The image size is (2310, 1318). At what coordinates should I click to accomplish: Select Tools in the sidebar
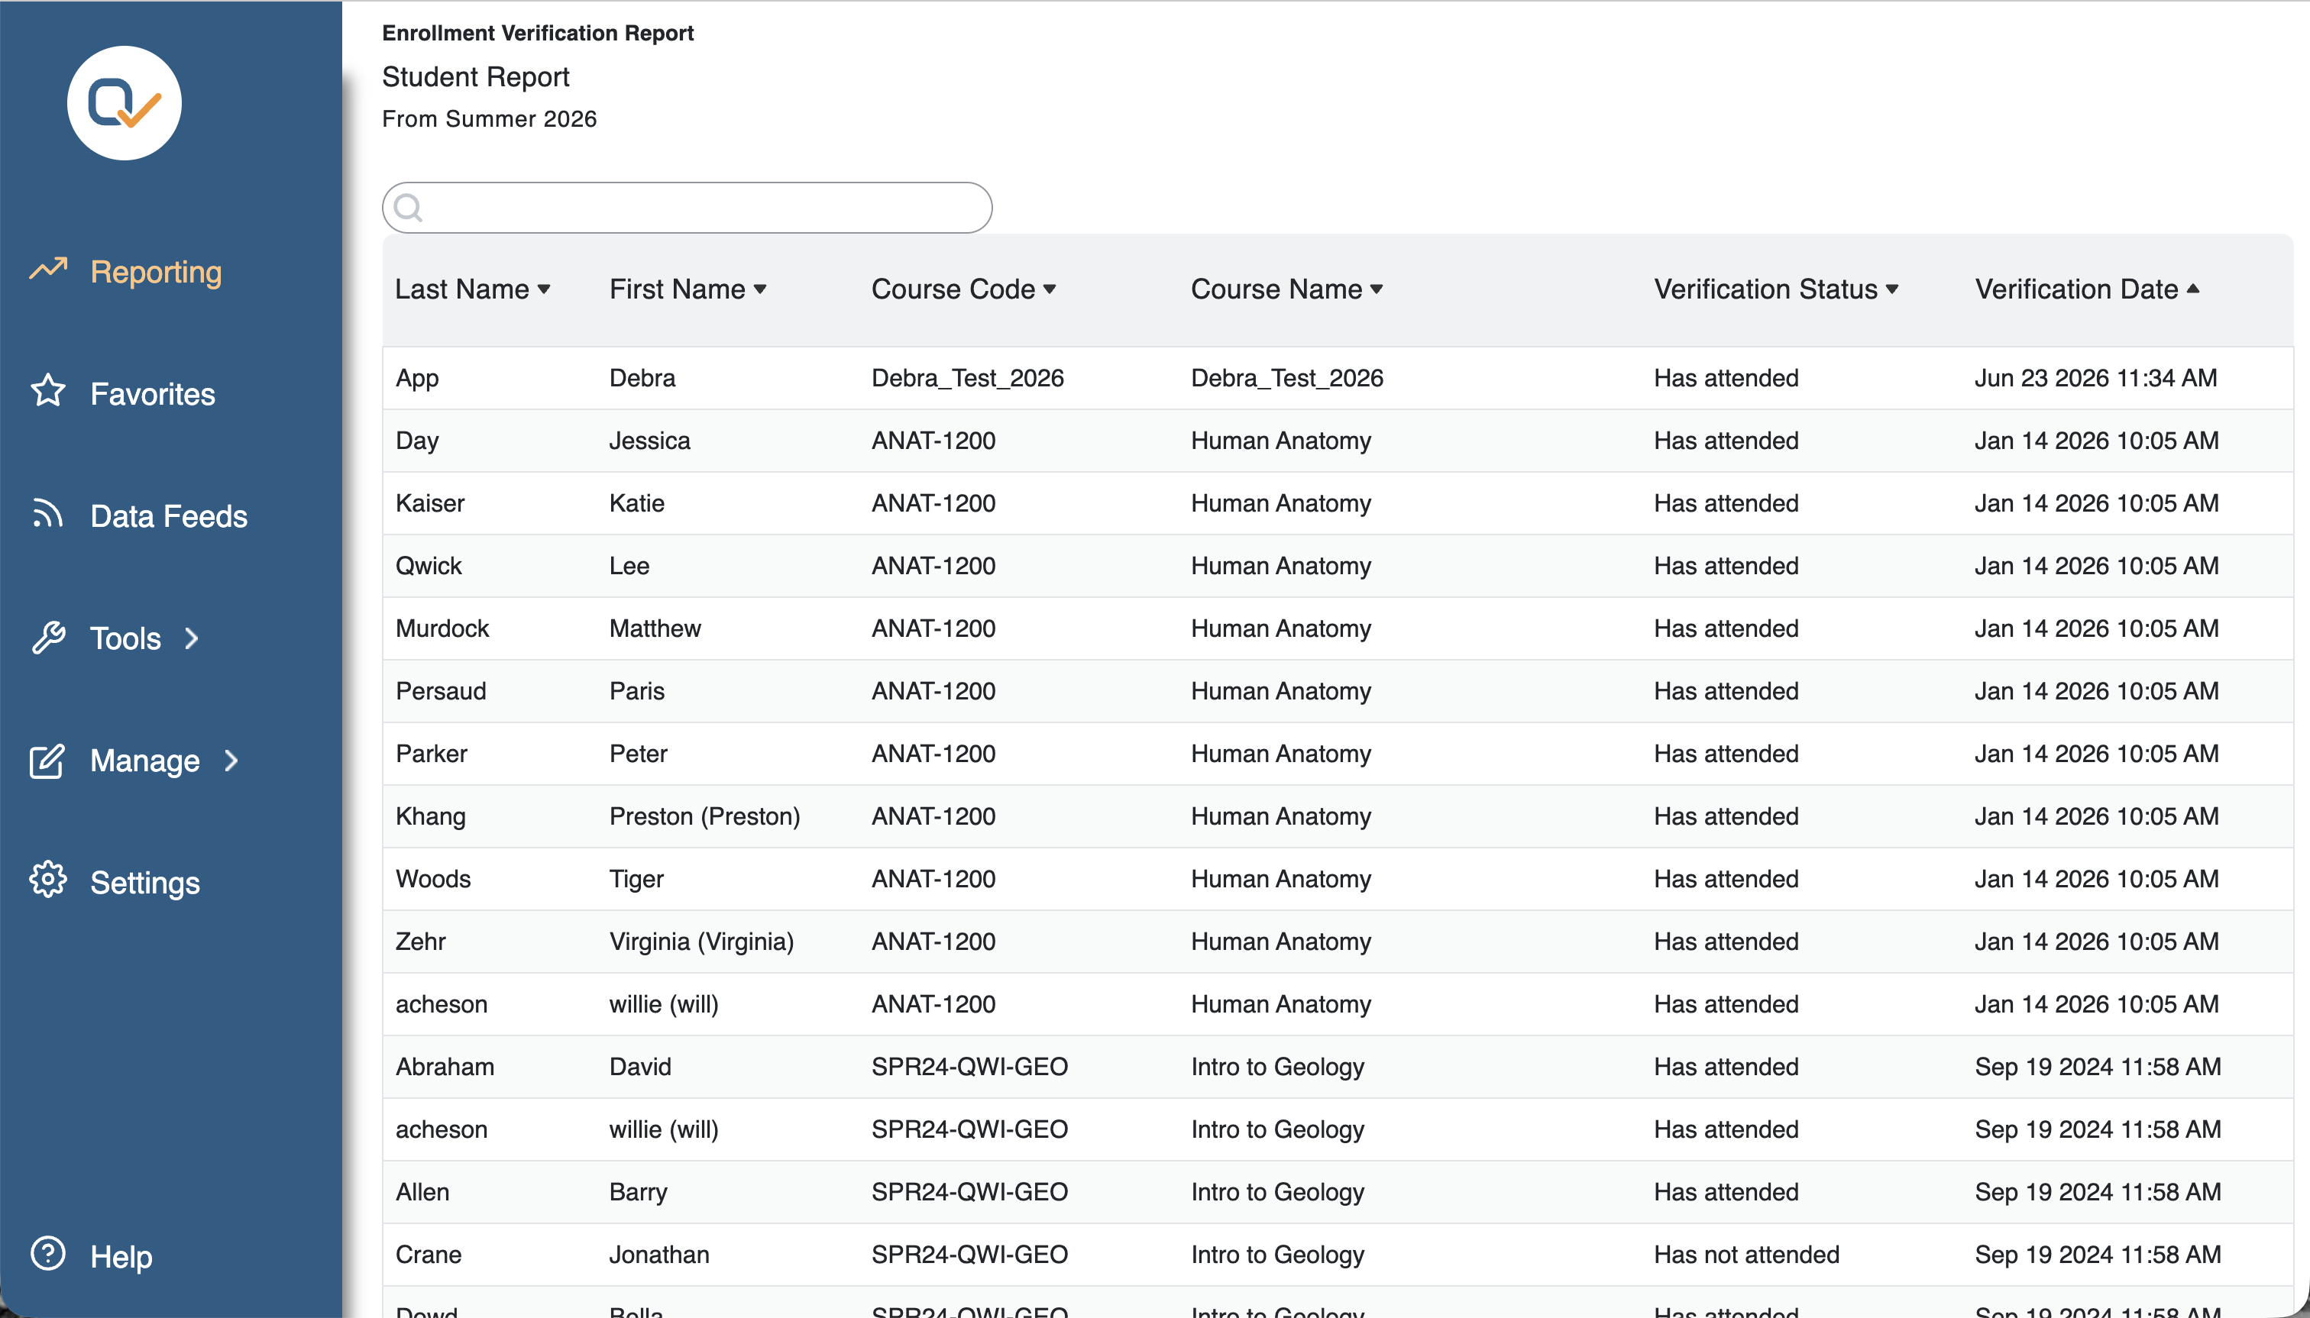coord(126,638)
